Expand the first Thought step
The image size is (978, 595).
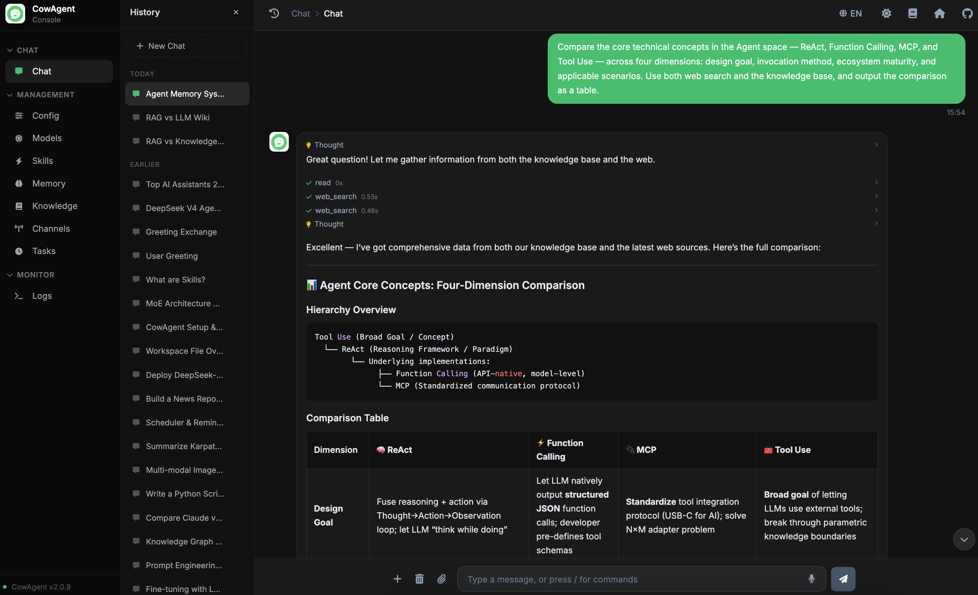592,145
